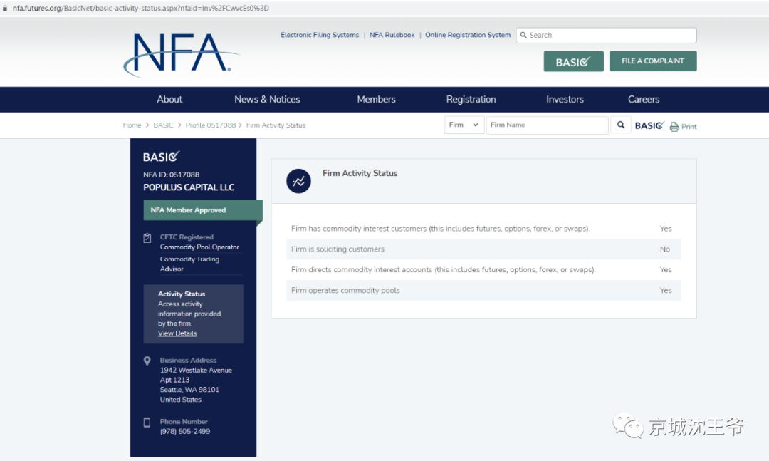This screenshot has height=461, width=769.
Task: Open the Investors menu
Action: coord(565,100)
